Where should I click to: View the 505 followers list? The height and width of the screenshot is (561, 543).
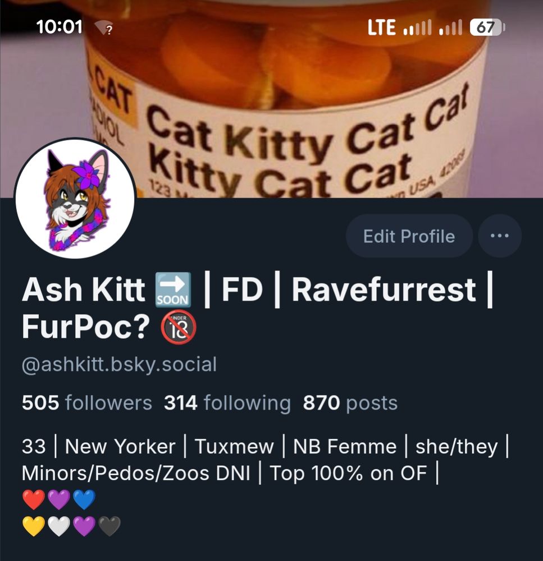pos(87,403)
